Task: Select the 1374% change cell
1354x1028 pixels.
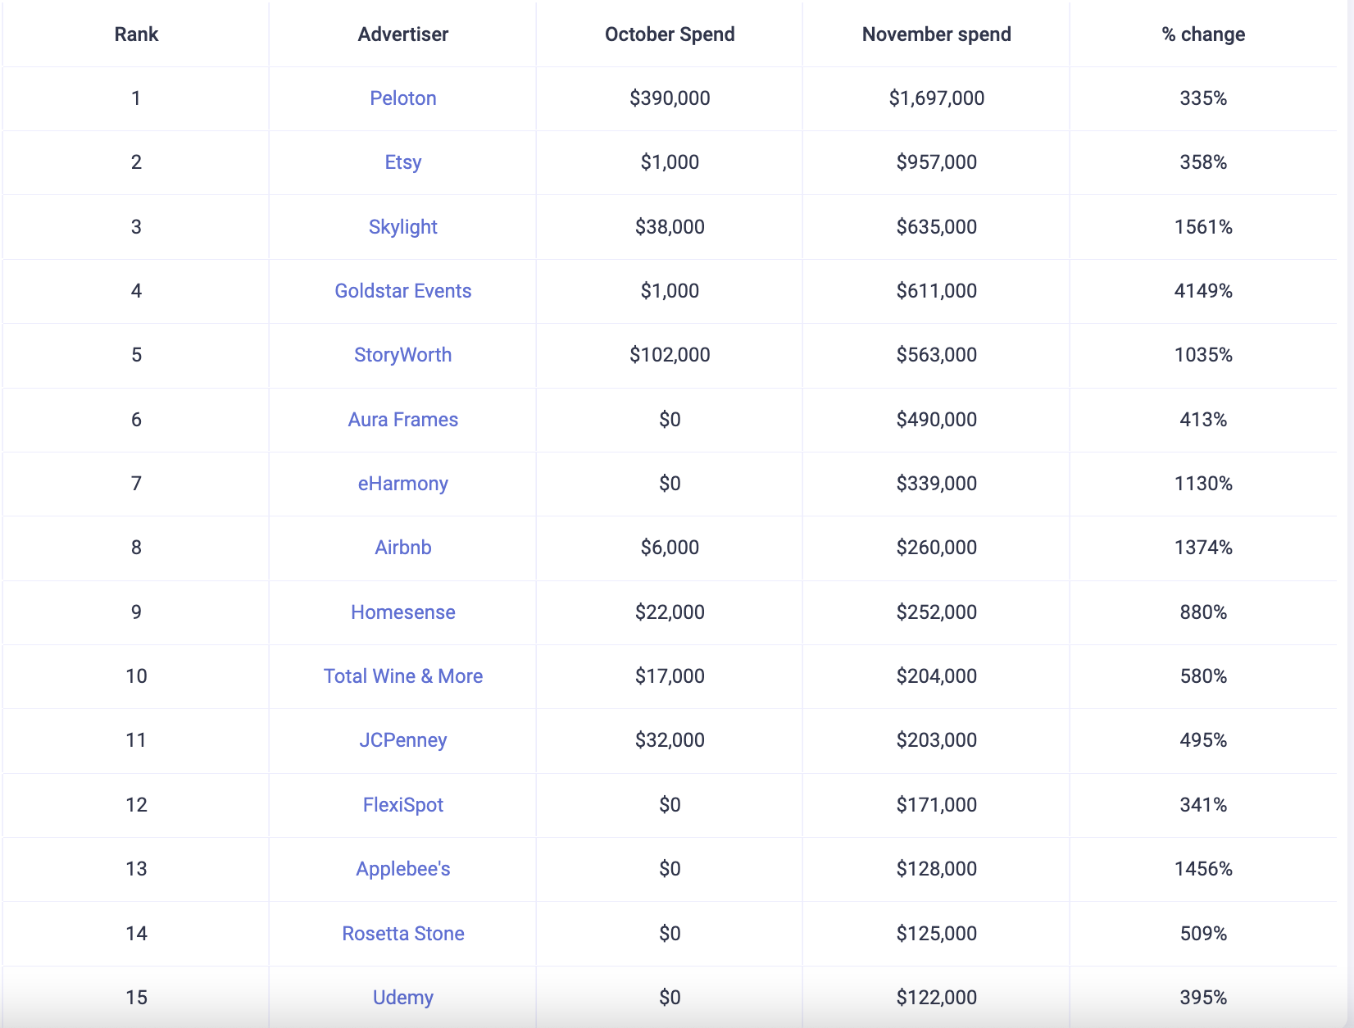Action: click(x=1203, y=548)
